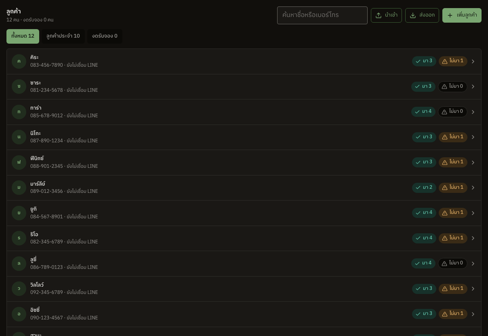The height and width of the screenshot is (336, 488).
Task: Click the เพิ่มลูกค้า add customer button
Action: tap(462, 15)
